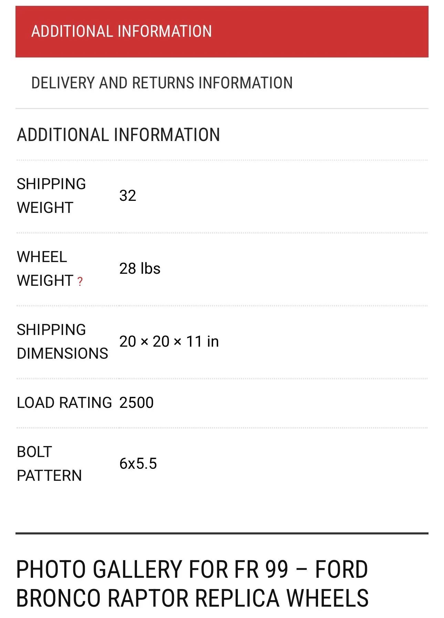Click the Shipping Dimensions label
The image size is (444, 618).
(62, 341)
